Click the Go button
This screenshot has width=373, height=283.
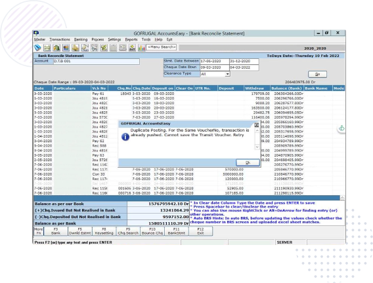click(317, 74)
